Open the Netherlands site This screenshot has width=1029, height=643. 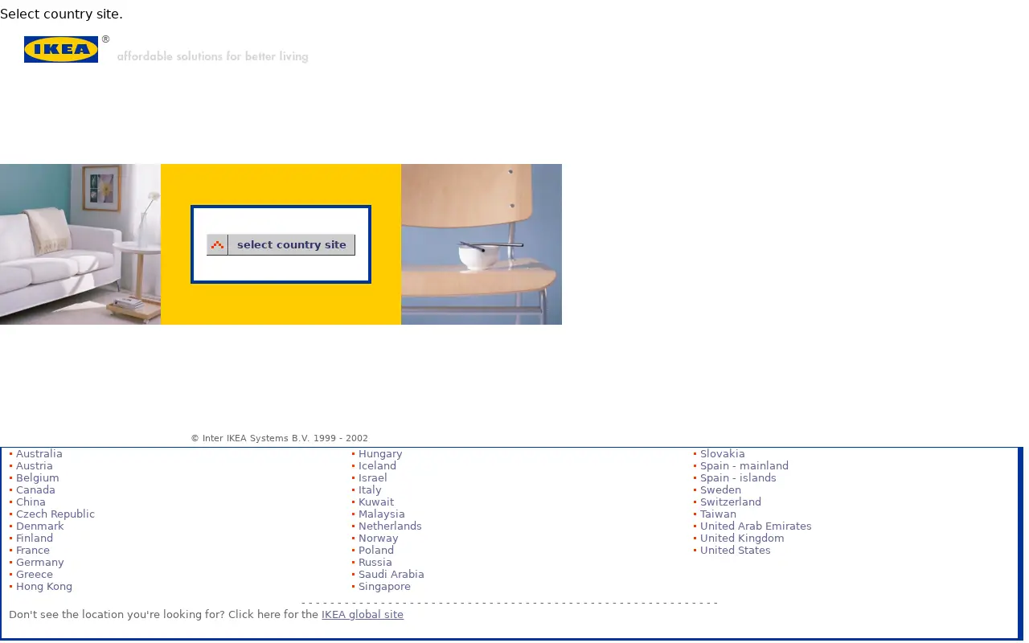point(390,526)
